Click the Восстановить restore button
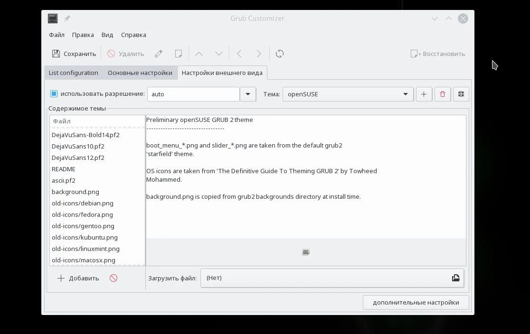This screenshot has width=530, height=334. pos(438,54)
